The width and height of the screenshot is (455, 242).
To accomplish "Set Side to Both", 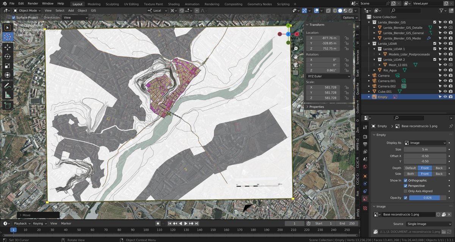I will [411, 174].
